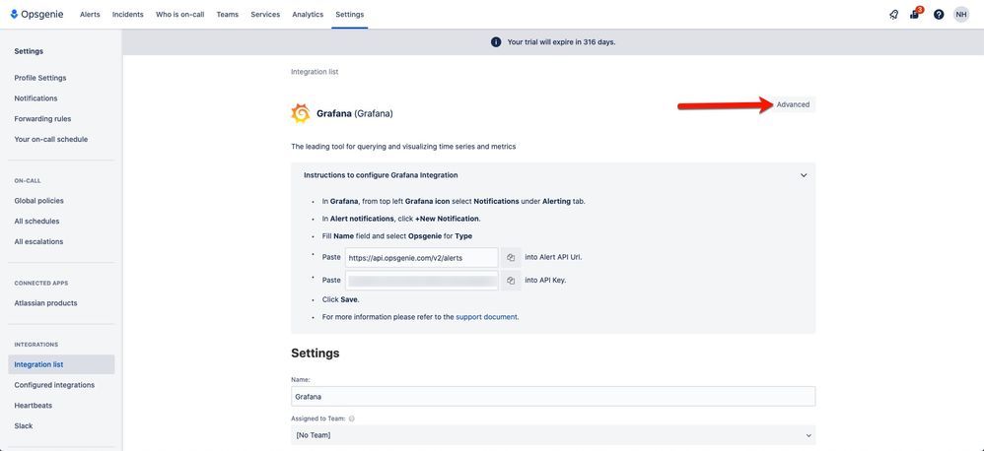Select the Settings tab

point(350,15)
